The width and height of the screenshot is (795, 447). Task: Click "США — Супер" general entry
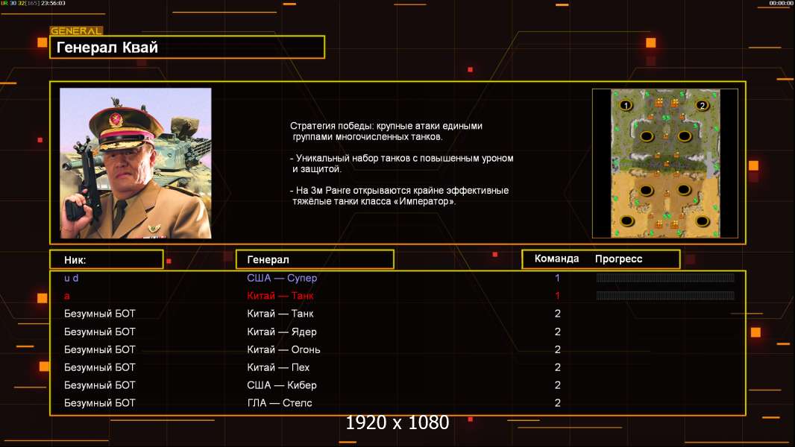(282, 278)
